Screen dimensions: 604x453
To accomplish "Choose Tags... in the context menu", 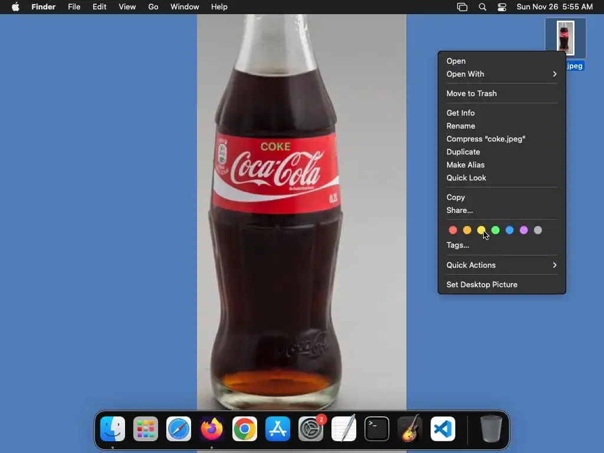I will point(501,245).
